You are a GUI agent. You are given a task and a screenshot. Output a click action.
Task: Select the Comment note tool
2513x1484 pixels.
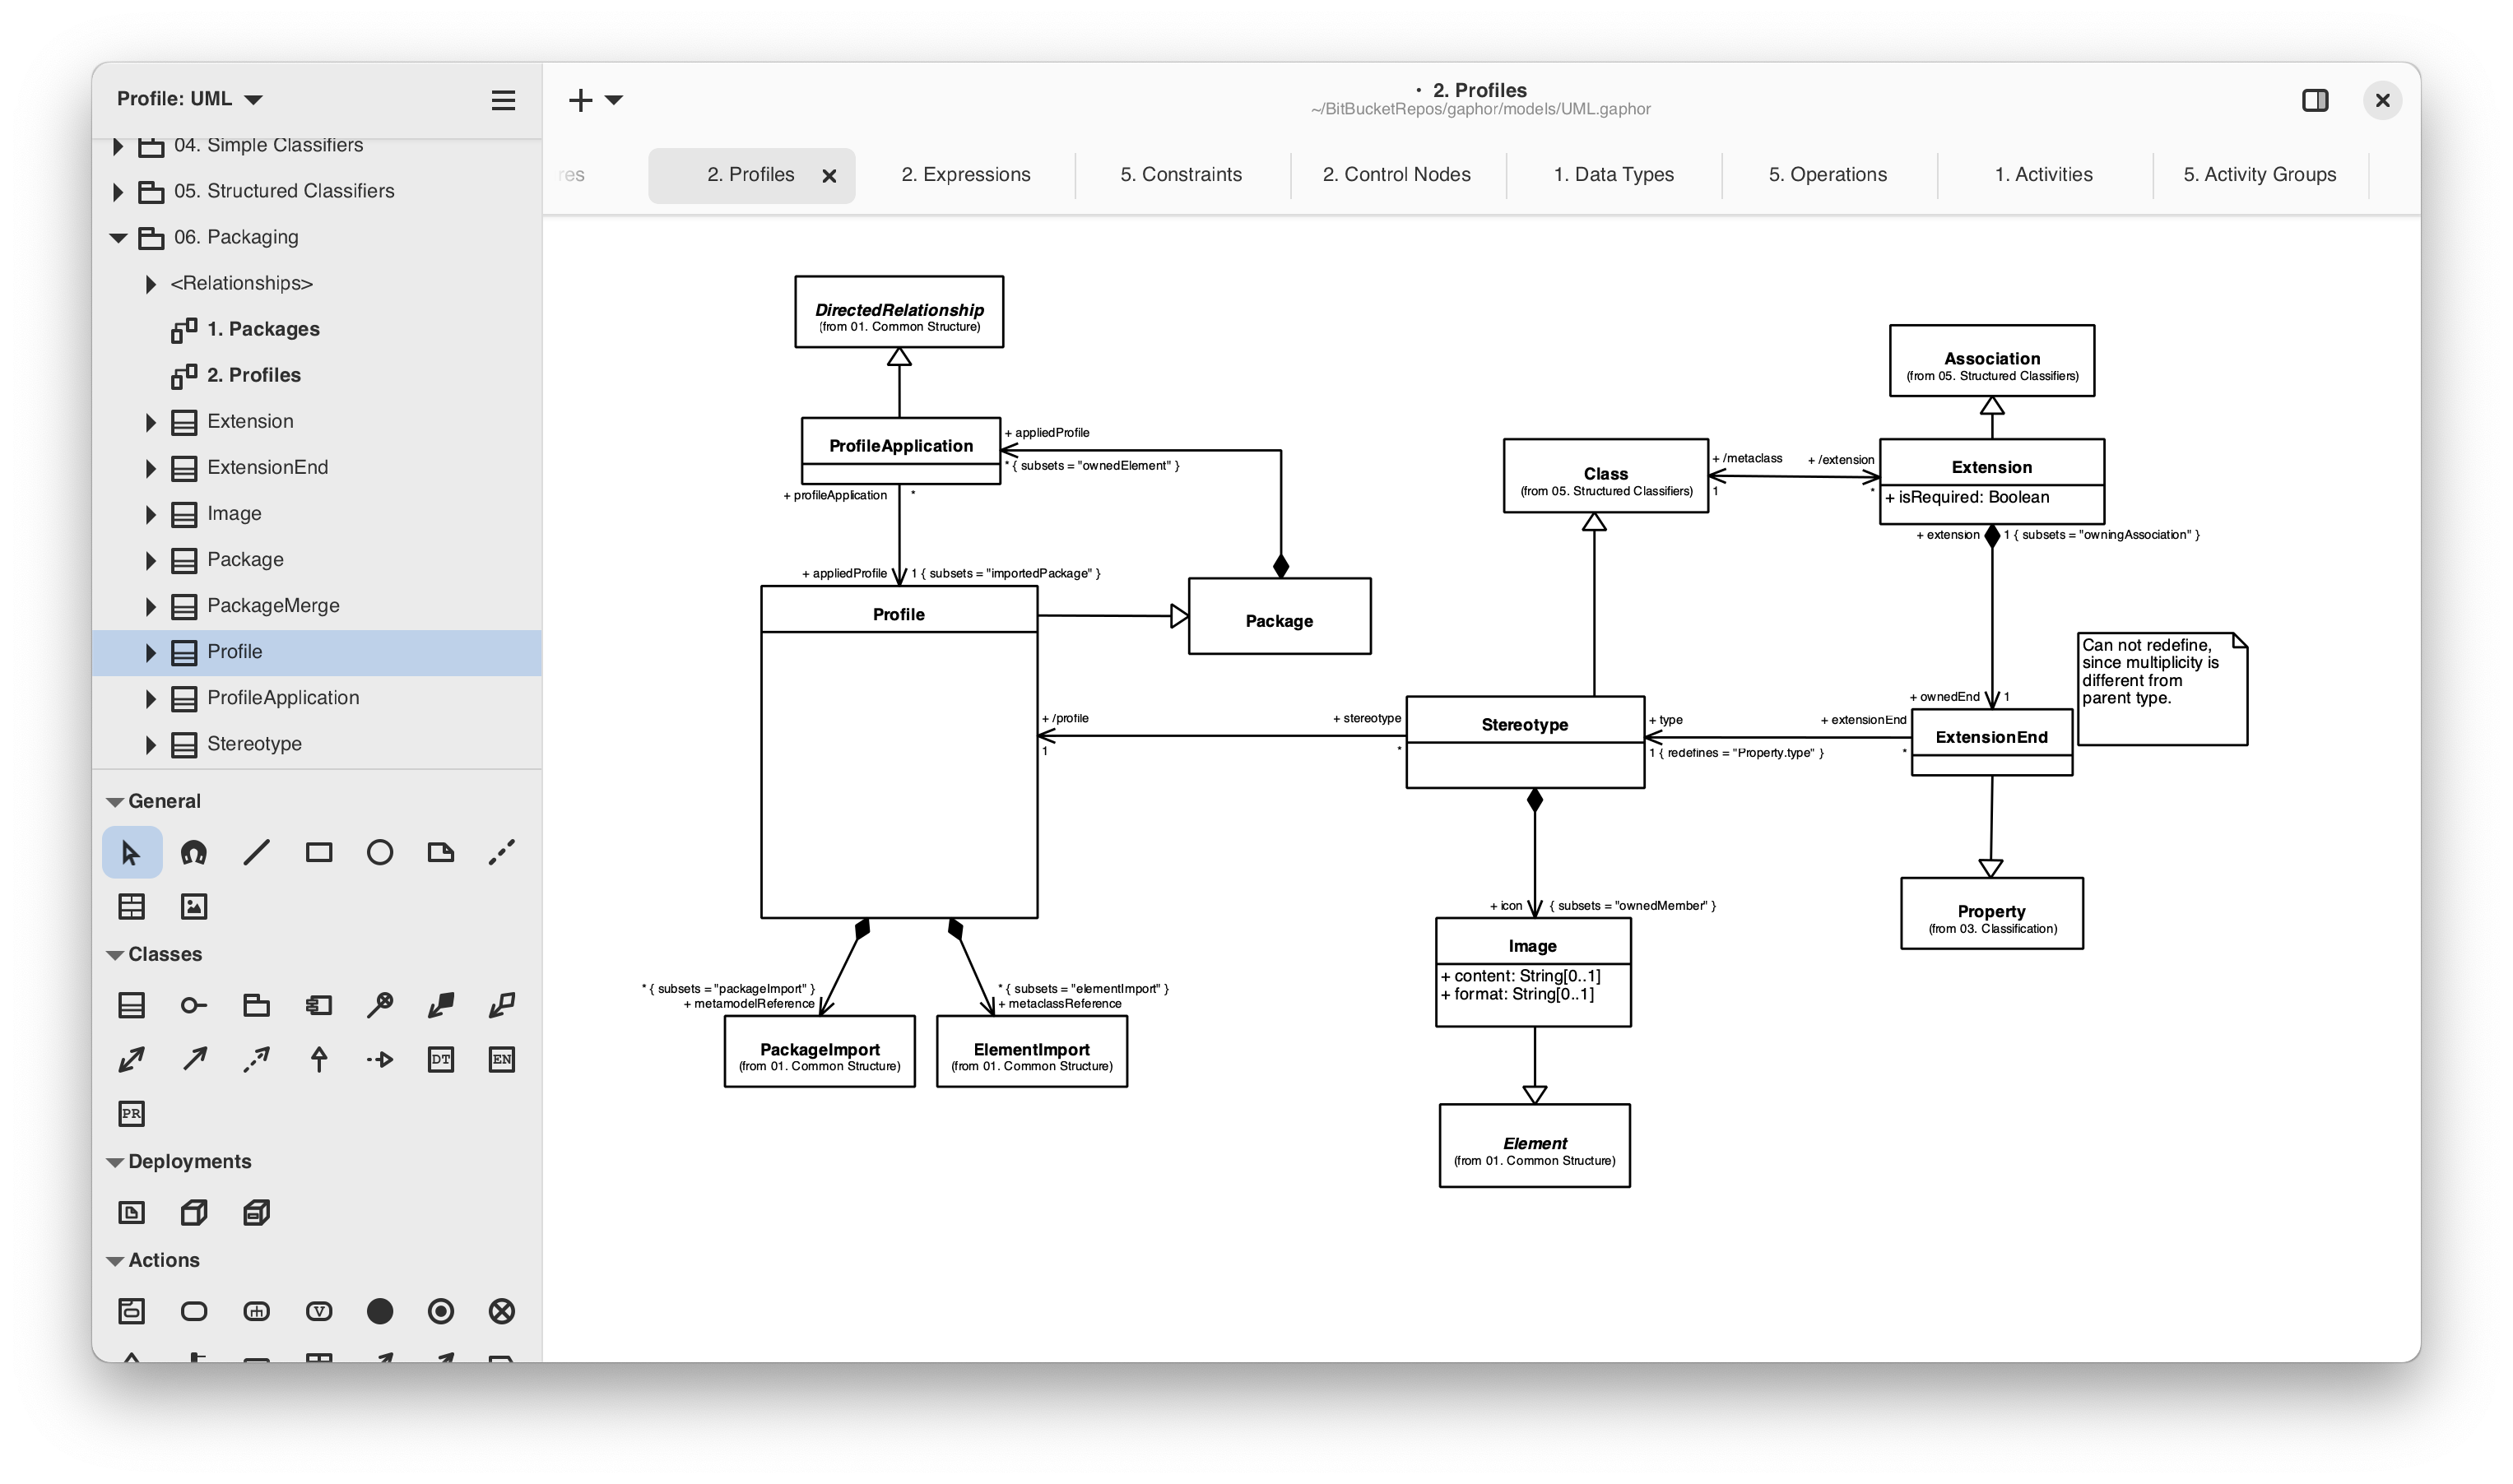[441, 853]
